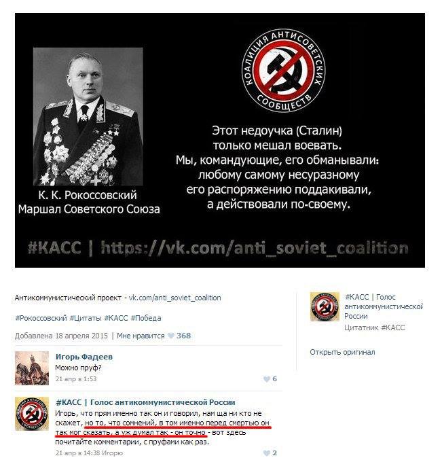Open the Цитатник #КАСС album link
The image size is (442, 460).
[x=374, y=328]
